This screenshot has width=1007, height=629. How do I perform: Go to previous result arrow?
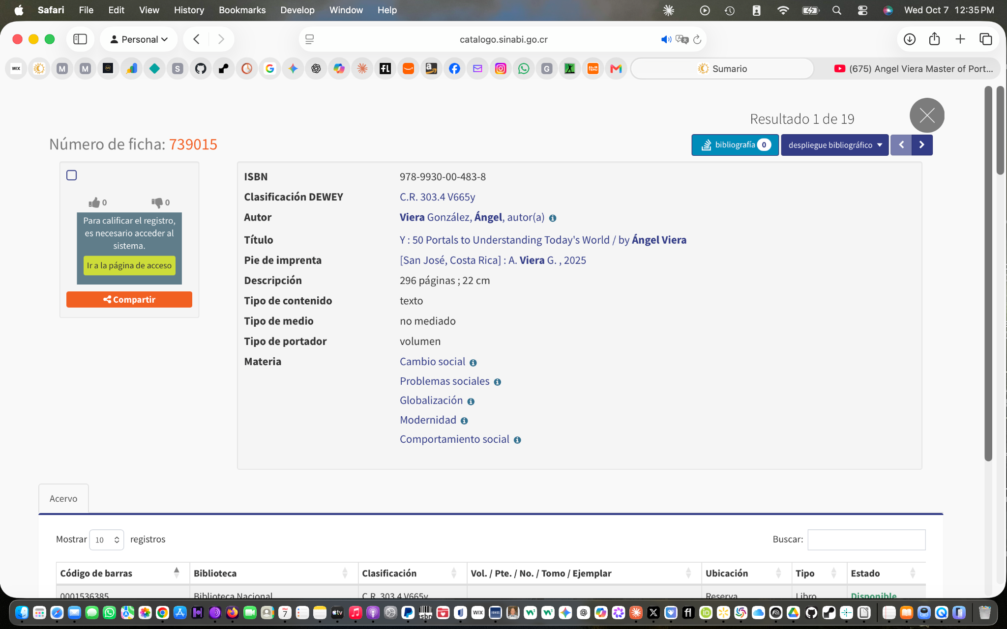(x=901, y=145)
